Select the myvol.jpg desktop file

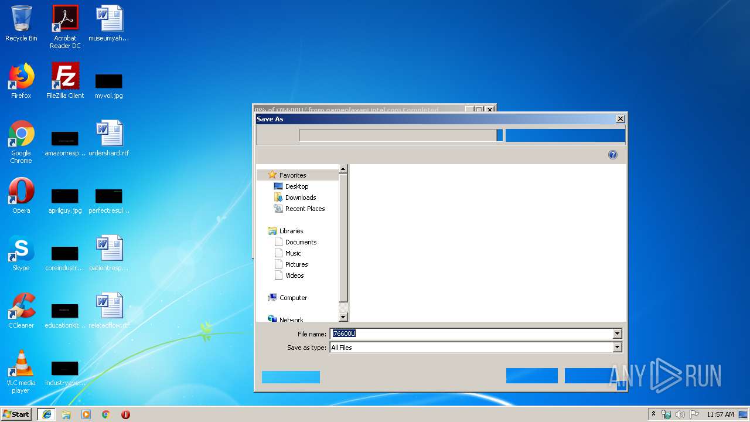coord(109,86)
